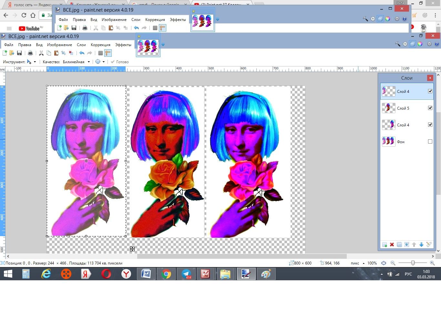441x309 pixels.
Task: Toggle the Tools window hammer icon in front window
Action: pos(398,44)
